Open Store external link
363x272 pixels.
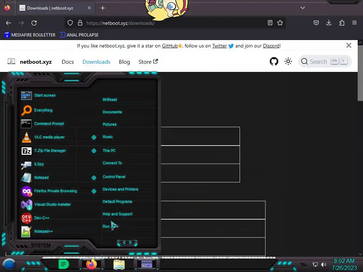click(148, 62)
